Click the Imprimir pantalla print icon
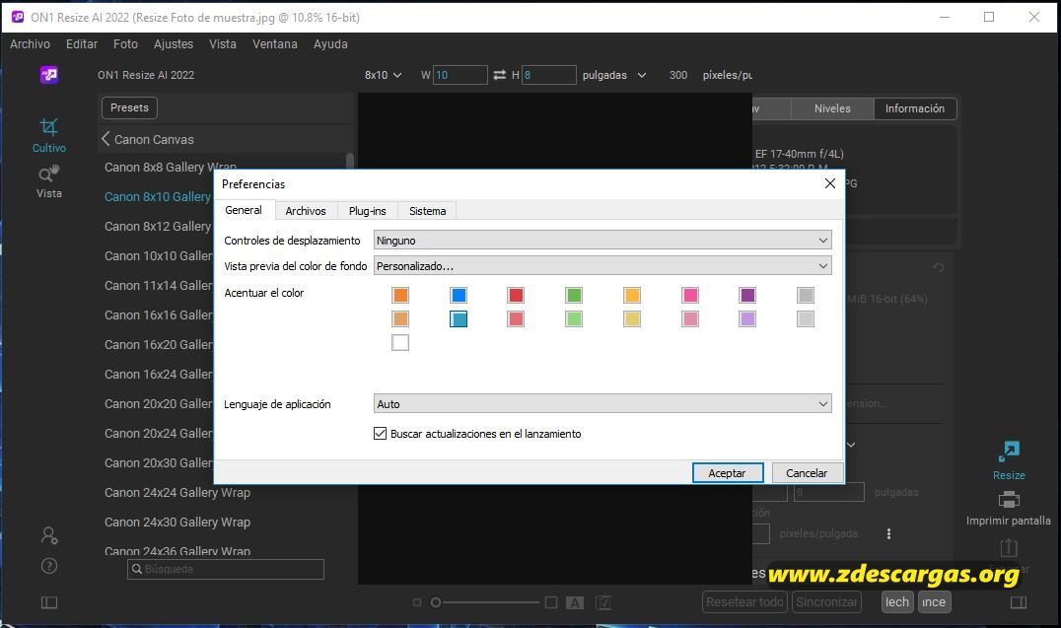 coord(1009,500)
